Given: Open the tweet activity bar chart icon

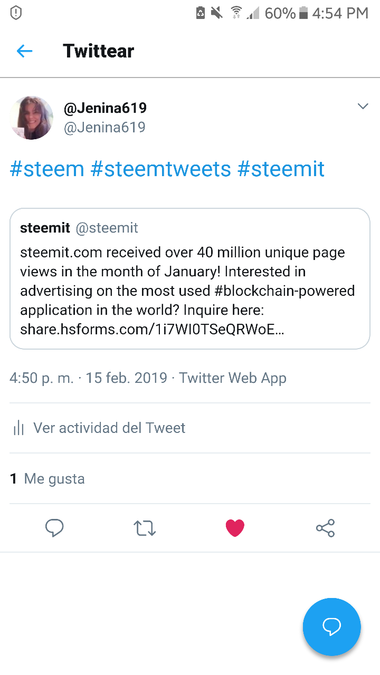Looking at the screenshot, I should 18,428.
